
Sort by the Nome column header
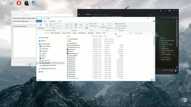tap(68, 36)
